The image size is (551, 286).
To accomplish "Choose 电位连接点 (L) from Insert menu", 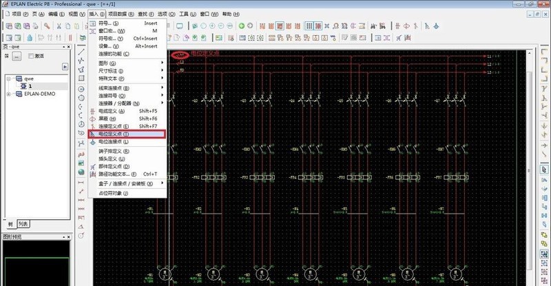I will [127, 141].
